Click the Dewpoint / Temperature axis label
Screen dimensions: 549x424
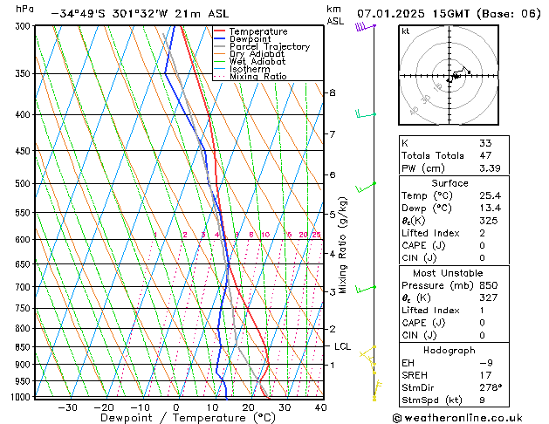tap(188, 418)
